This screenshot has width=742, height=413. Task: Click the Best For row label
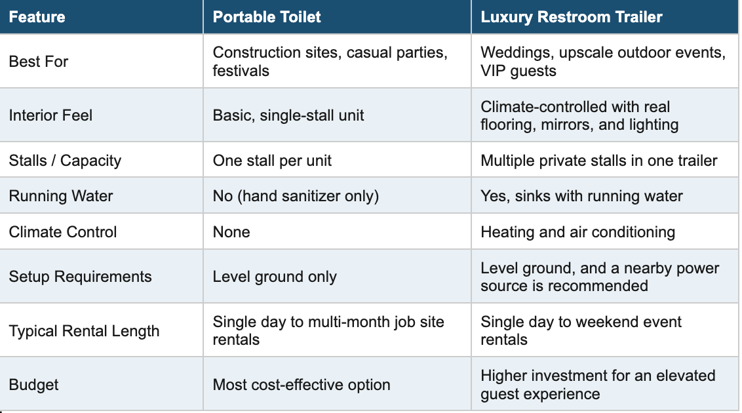pos(101,61)
